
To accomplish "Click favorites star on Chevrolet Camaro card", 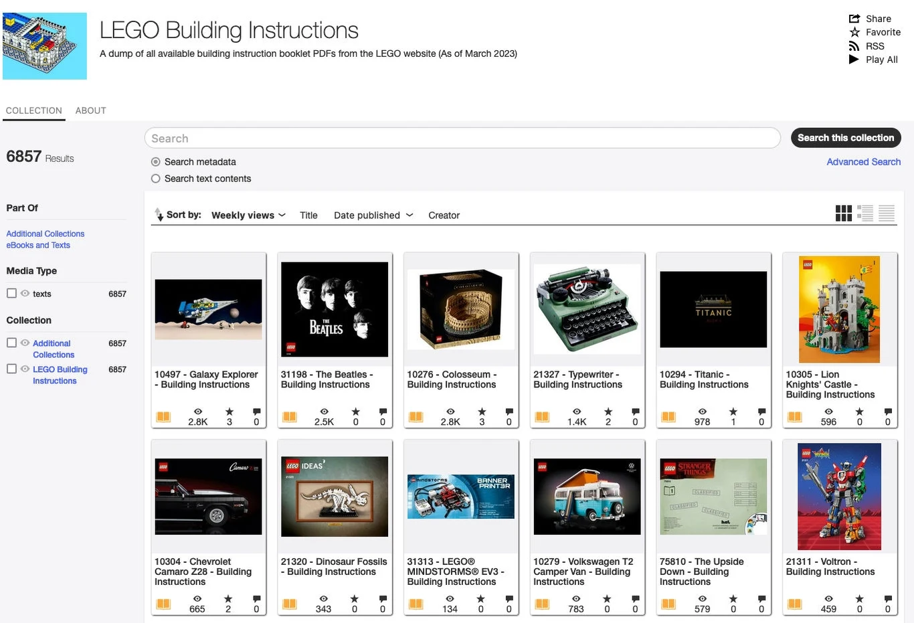I will (228, 599).
